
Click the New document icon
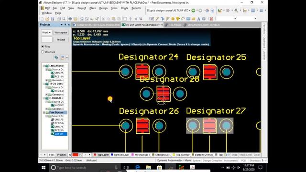pyautogui.click(x=42, y=19)
